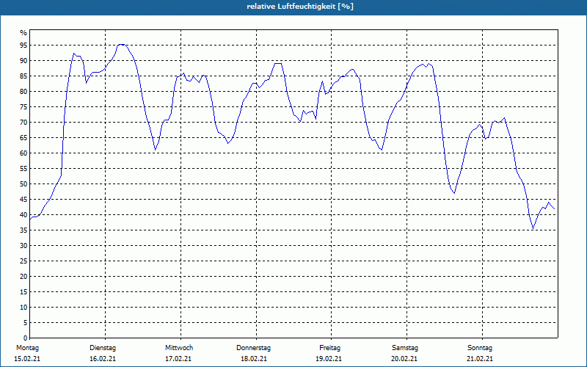Click the date '20.02.21'
The image size is (587, 367).
[x=404, y=359]
